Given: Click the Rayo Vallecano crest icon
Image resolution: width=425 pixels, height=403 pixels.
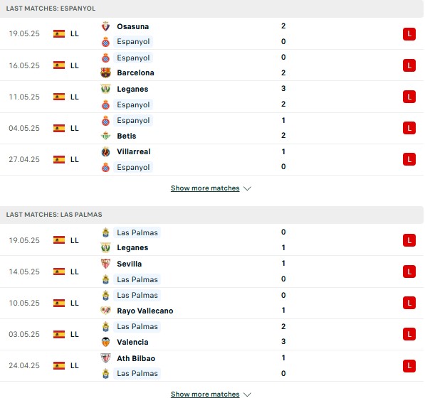Looking at the screenshot, I should 105,311.
